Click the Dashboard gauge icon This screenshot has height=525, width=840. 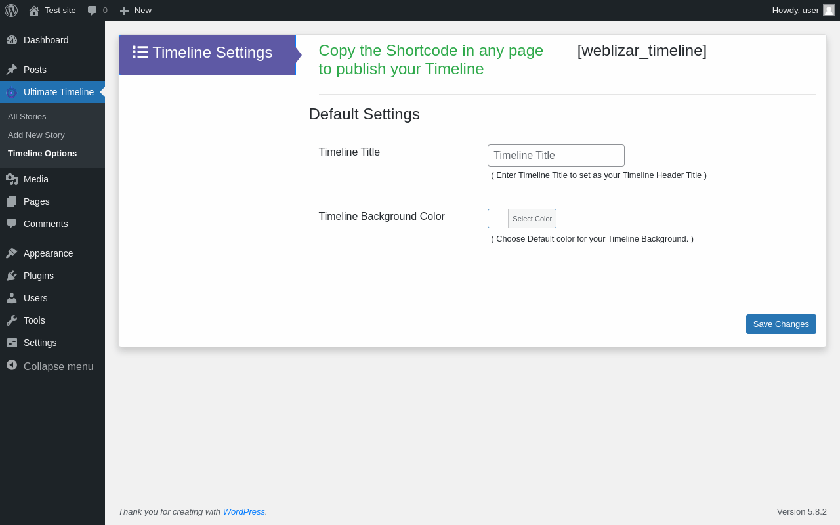[x=12, y=40]
